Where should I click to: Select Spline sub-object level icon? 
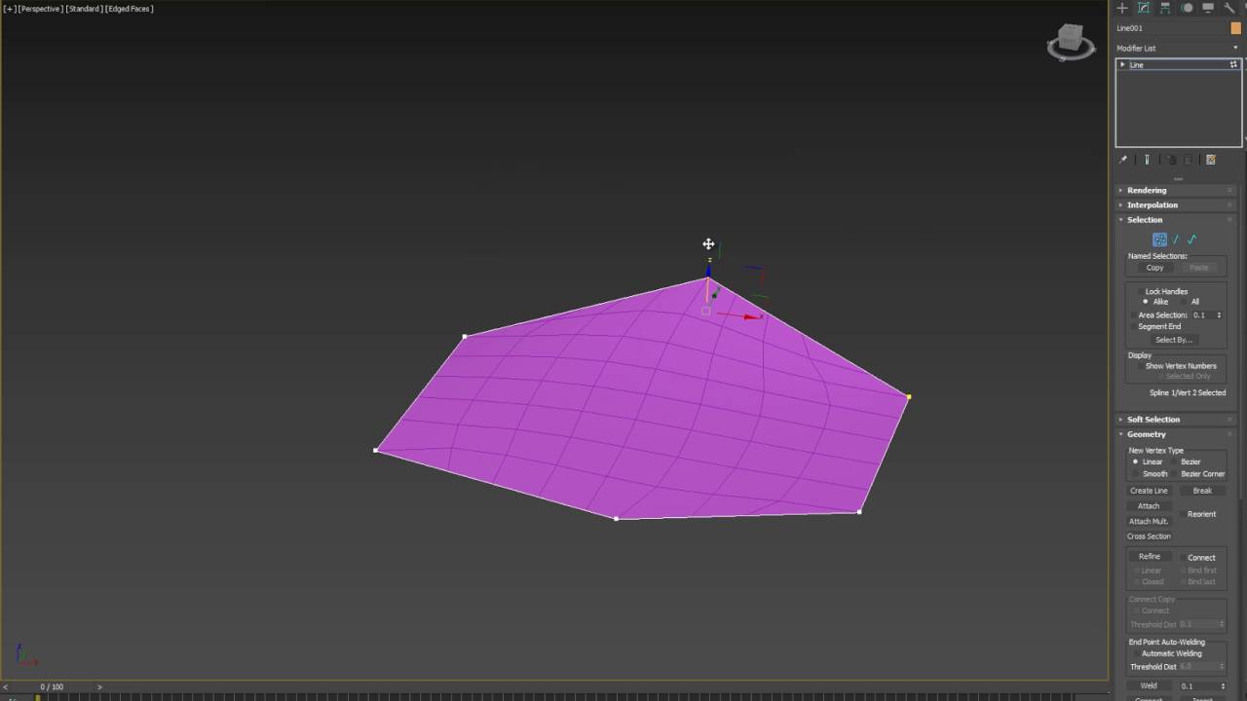pos(1191,240)
